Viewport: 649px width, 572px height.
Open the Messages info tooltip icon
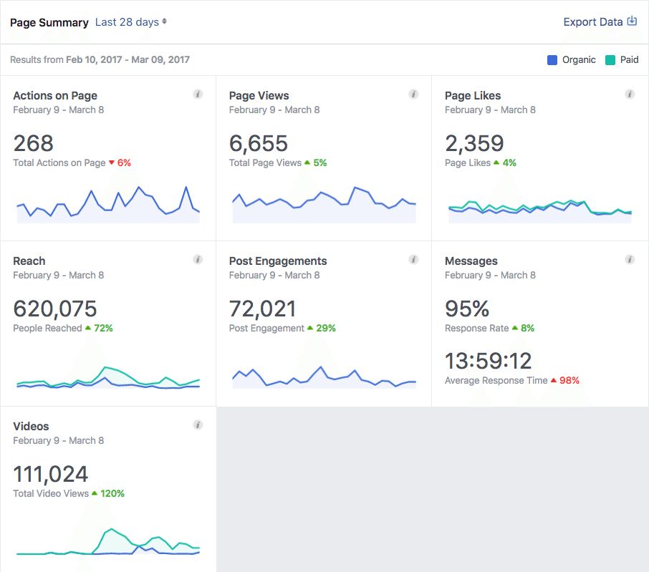(629, 259)
